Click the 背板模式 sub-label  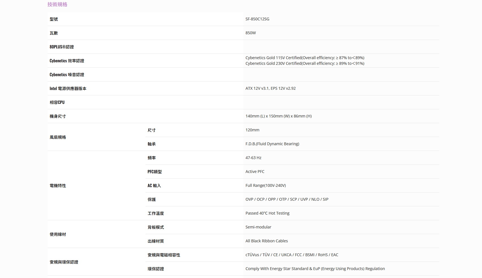click(x=156, y=227)
